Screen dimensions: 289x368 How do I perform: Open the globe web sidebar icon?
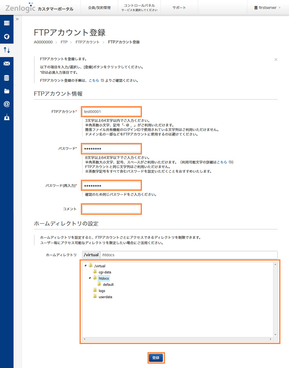point(6,36)
